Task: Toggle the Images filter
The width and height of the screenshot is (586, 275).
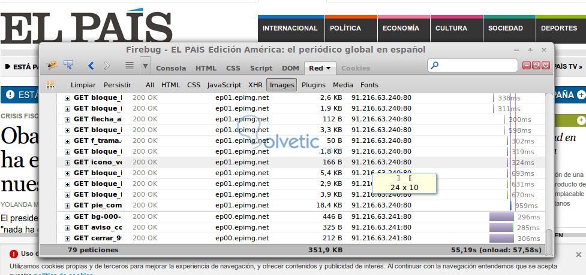Action: pyautogui.click(x=282, y=85)
